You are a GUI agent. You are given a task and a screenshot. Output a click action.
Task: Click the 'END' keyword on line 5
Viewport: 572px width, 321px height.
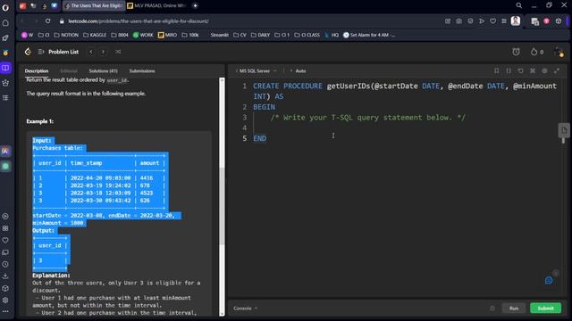click(260, 138)
